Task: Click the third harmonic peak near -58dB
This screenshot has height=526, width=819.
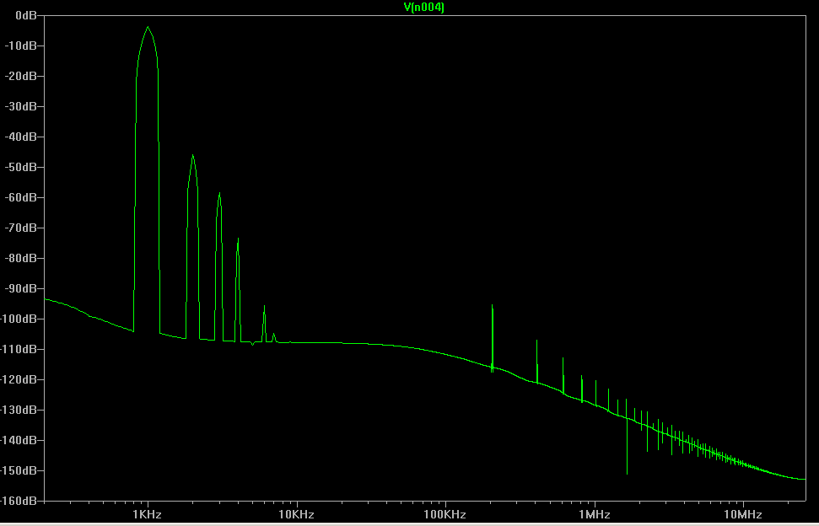Action: 220,194
